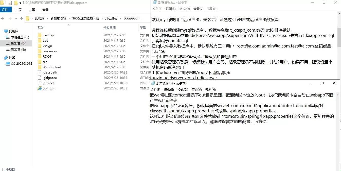Click the src folder icon
This screenshot has width=341, height=171.
click(39, 62)
